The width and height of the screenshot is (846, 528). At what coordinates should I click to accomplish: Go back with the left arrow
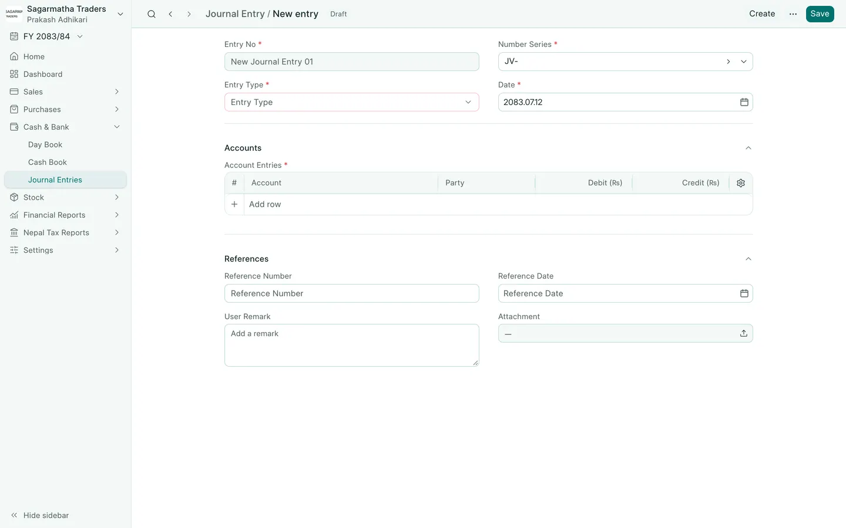tap(170, 14)
